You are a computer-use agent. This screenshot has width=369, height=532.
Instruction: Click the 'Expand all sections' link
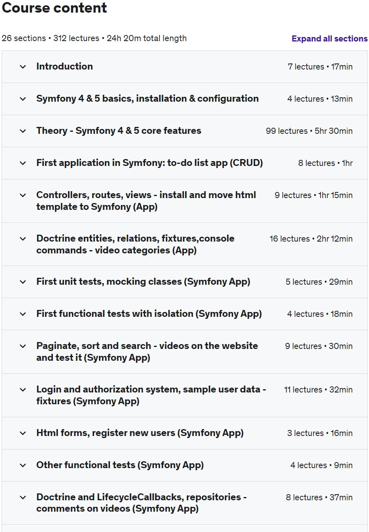[x=329, y=39]
